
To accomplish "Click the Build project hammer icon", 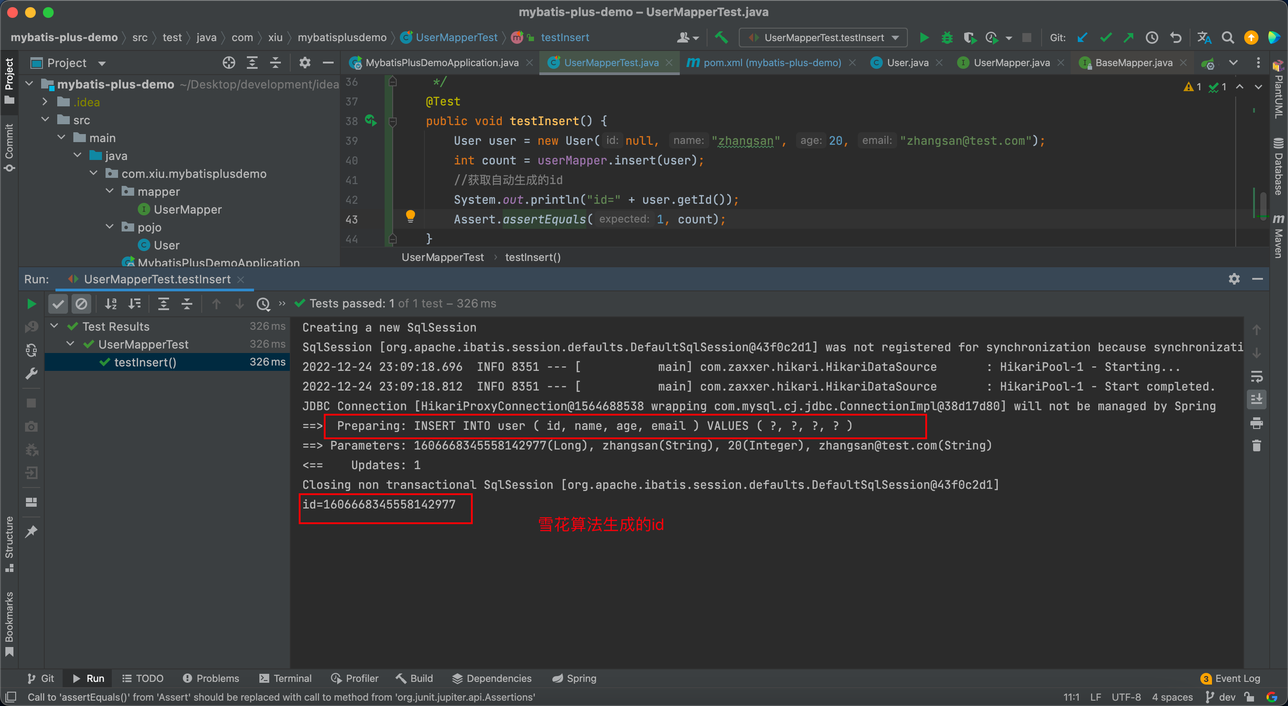I will 721,38.
